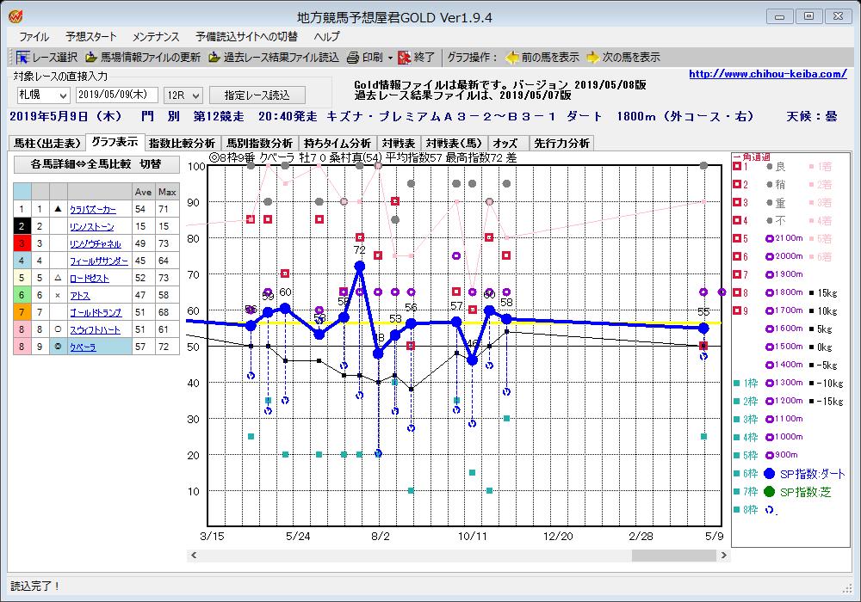Click the horizontal scrollbar thumb
Image resolution: width=861 pixels, height=602 pixels.
(674, 556)
